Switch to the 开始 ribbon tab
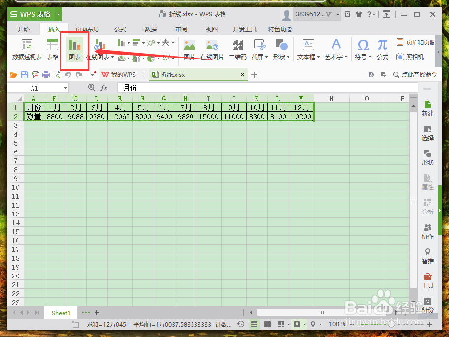This screenshot has height=337, width=449. (x=24, y=29)
